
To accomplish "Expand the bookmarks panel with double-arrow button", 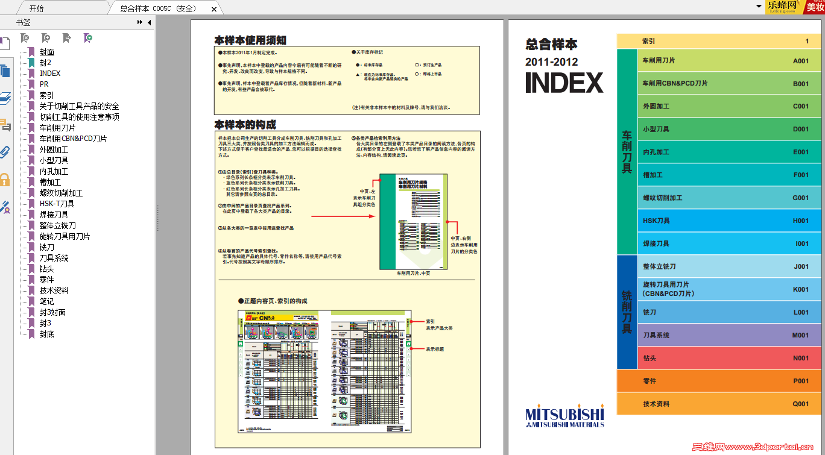I will click(x=140, y=22).
